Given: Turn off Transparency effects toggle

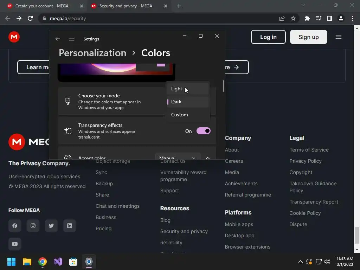Looking at the screenshot, I should [204, 131].
